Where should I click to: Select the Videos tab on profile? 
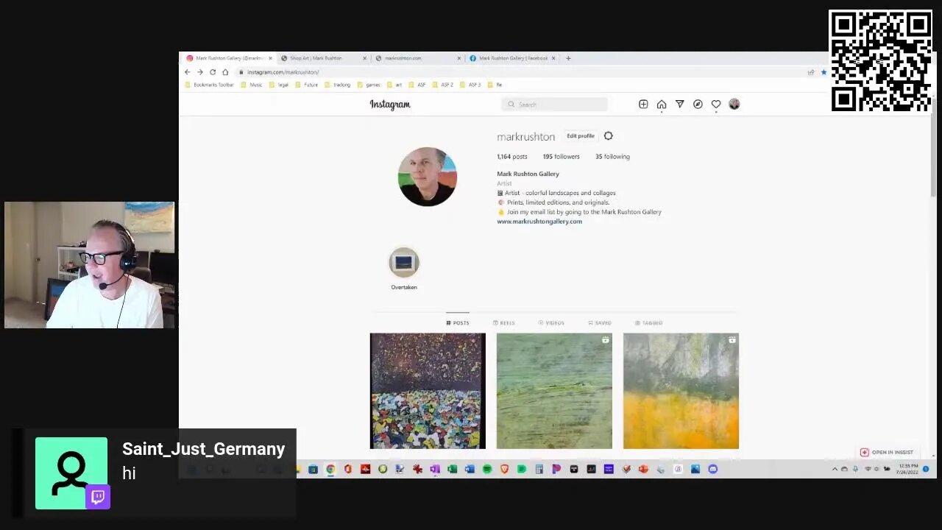coord(551,323)
